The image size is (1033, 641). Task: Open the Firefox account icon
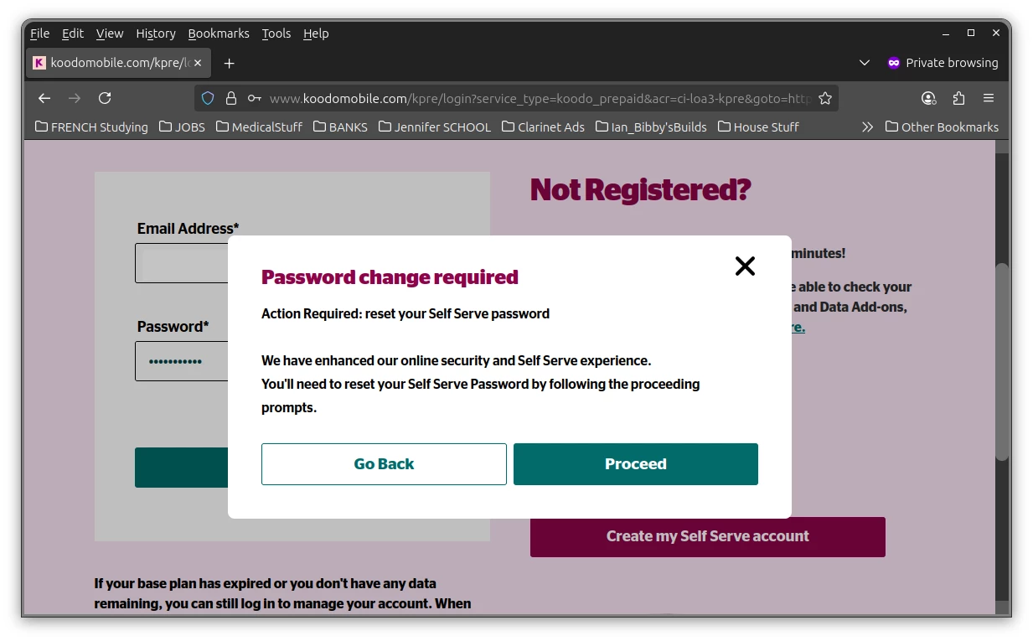point(928,98)
